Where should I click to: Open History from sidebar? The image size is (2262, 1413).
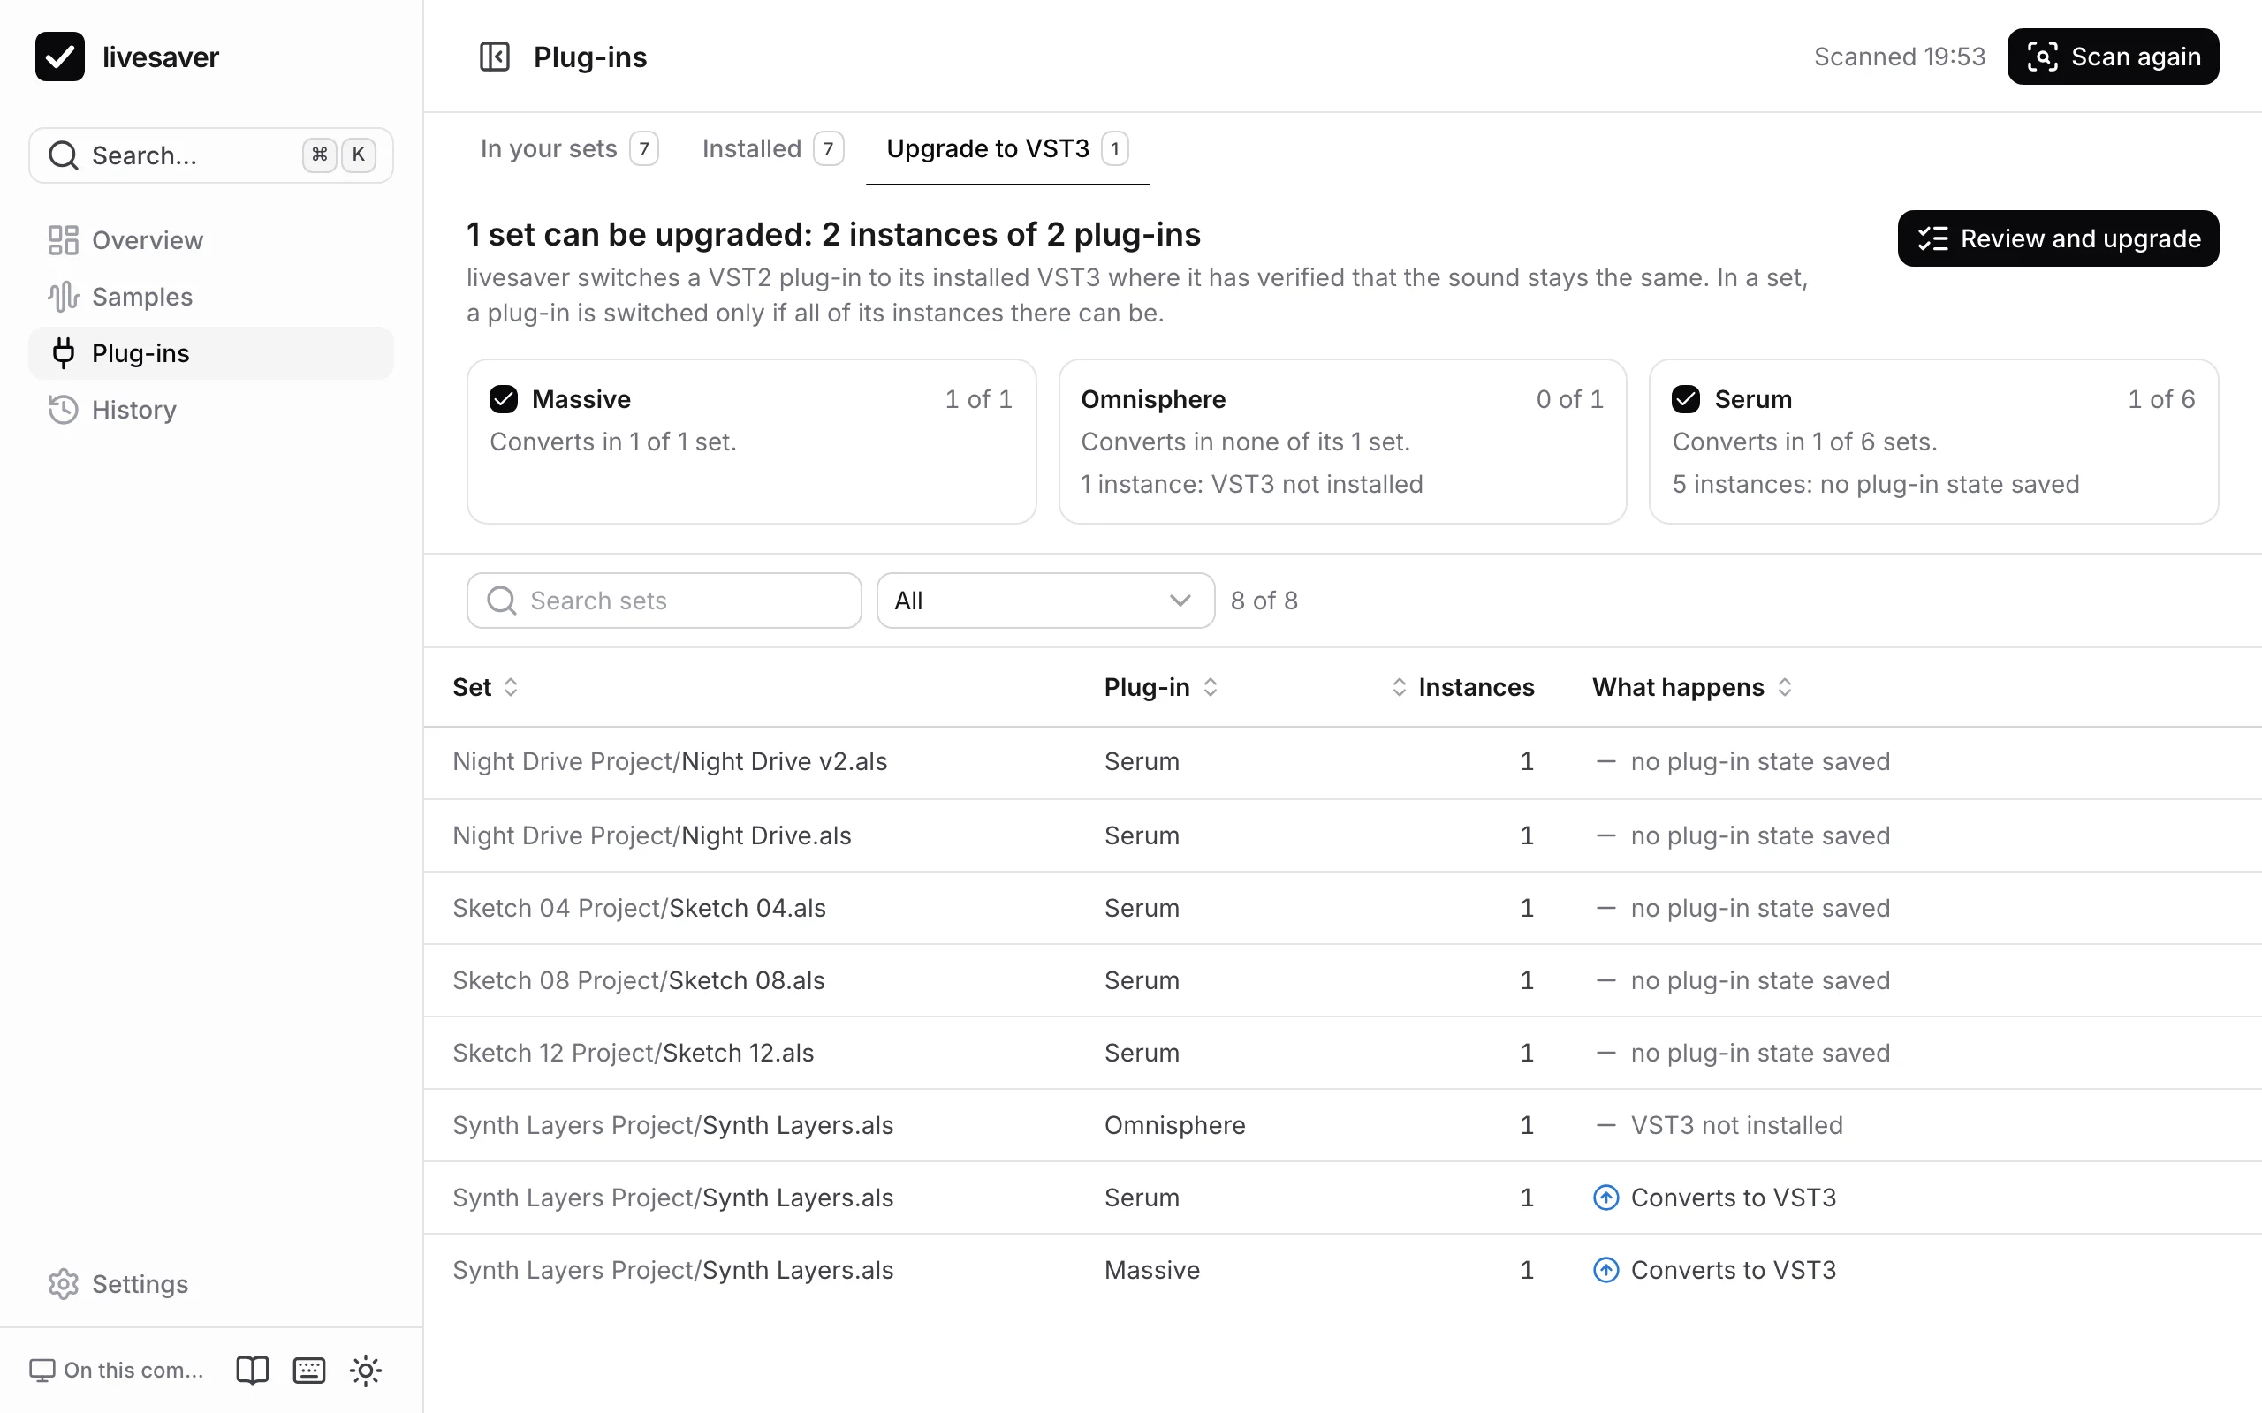(211, 409)
